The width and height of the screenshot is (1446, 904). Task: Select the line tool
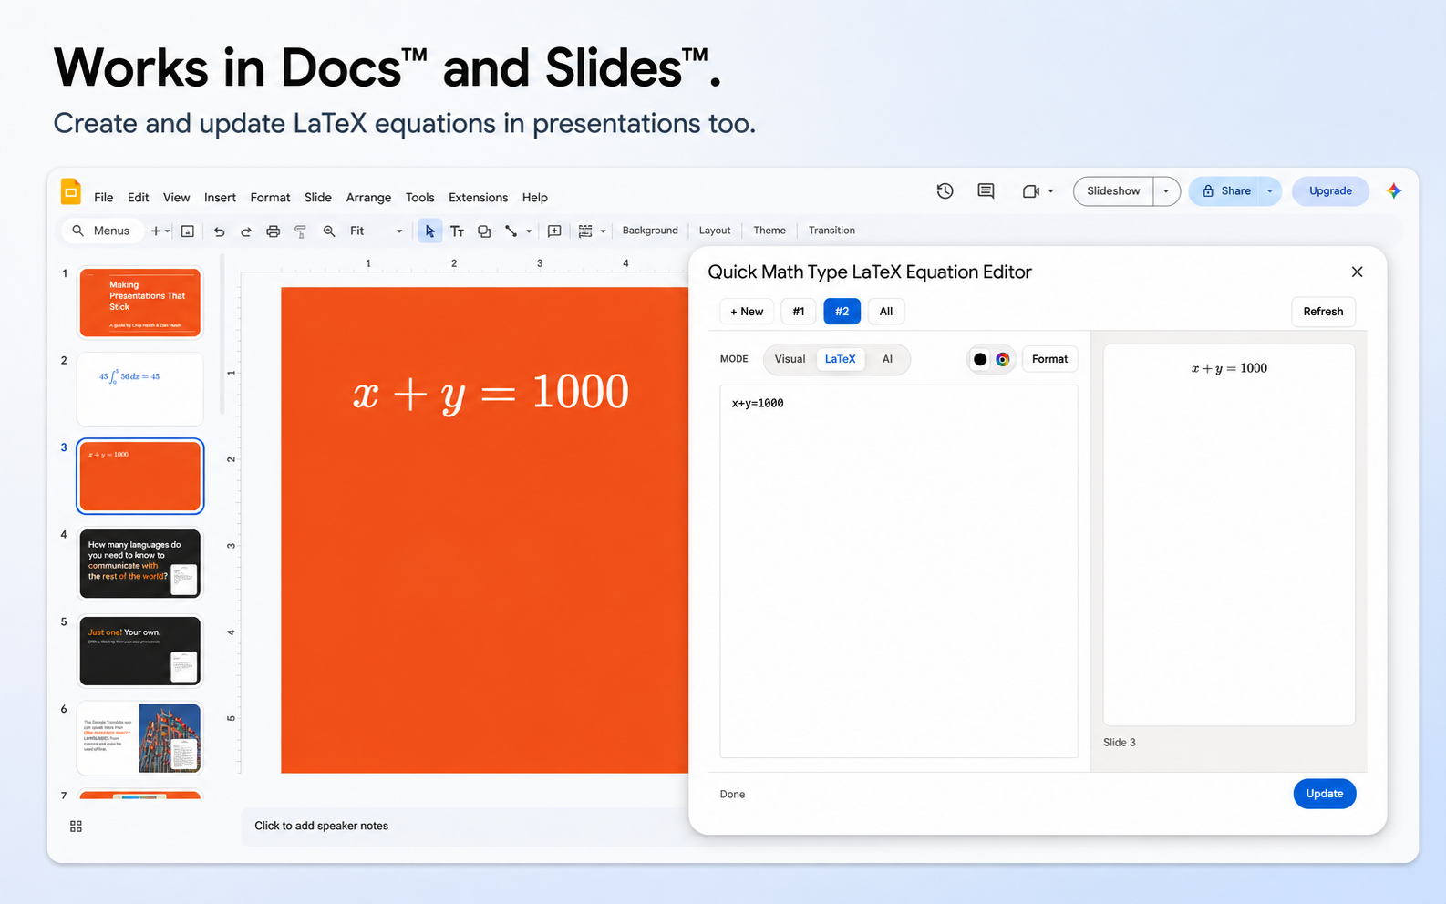coord(511,231)
